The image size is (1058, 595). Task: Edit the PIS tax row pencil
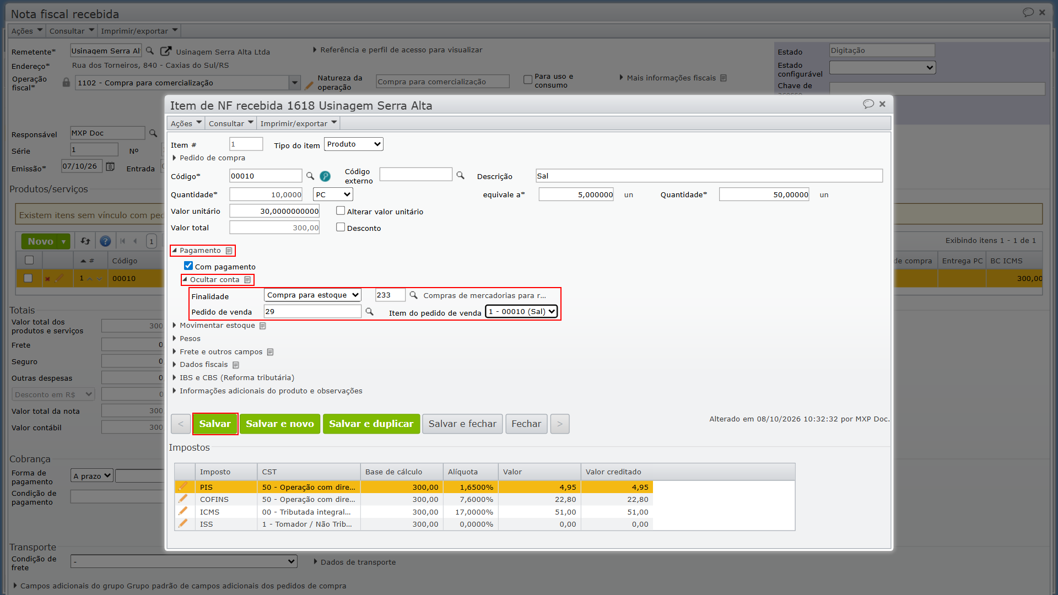182,486
